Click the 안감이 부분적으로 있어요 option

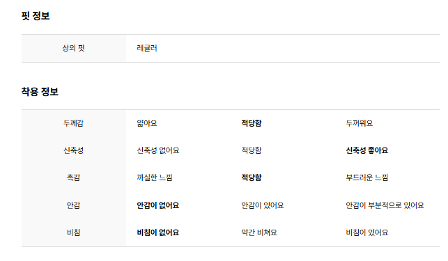click(x=385, y=205)
